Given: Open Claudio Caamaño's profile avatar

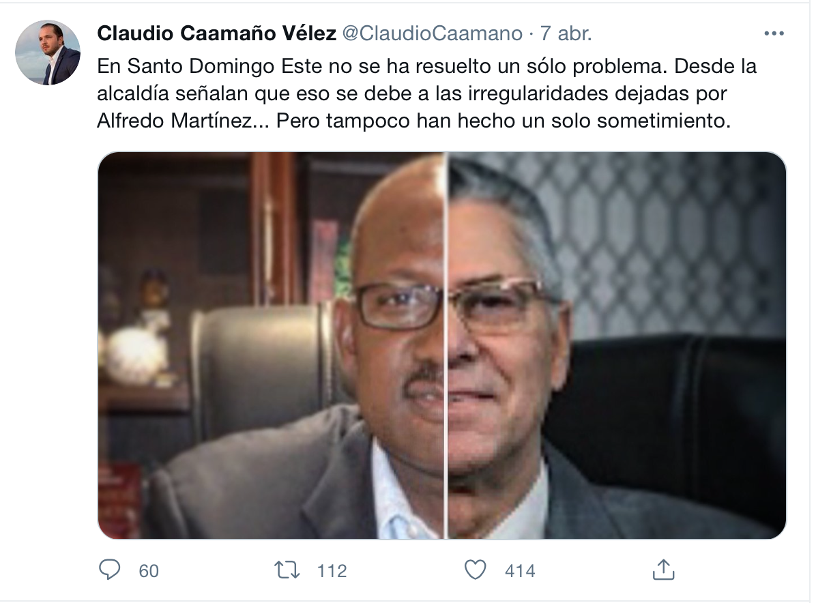Looking at the screenshot, I should 48,53.
